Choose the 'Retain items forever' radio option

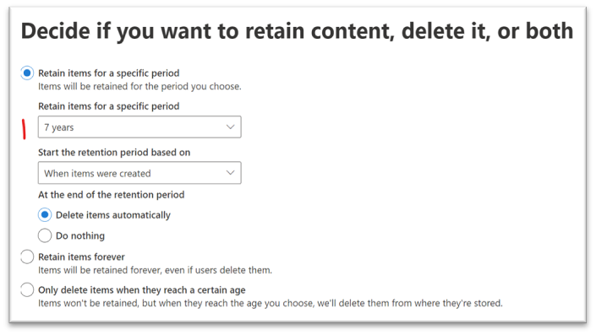coord(27,257)
